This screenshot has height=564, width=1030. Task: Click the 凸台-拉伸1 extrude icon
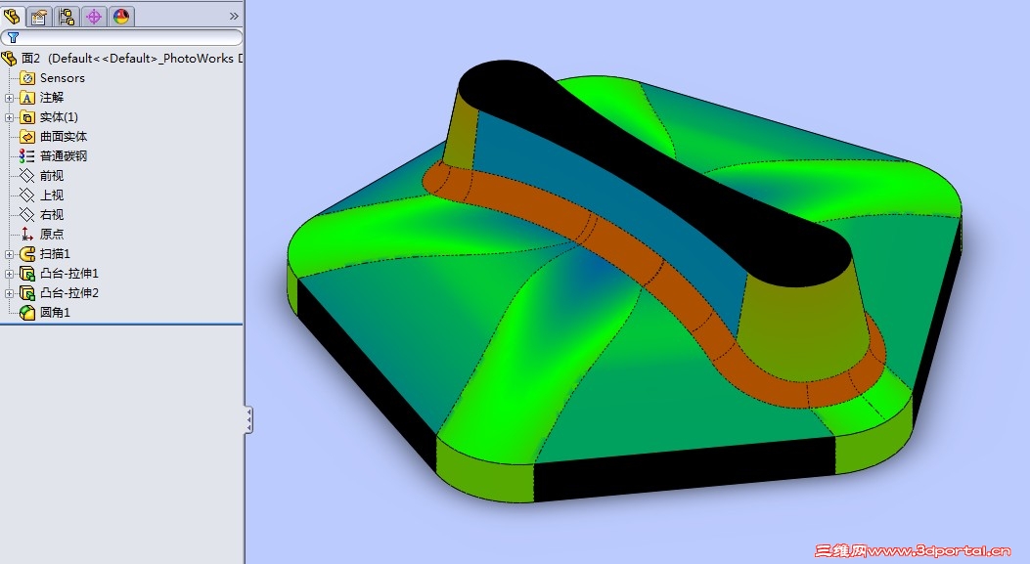point(27,273)
